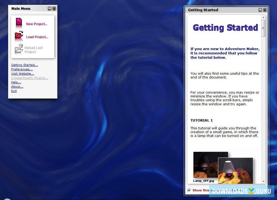Open the New Project... label
277x200 pixels.
(x=37, y=24)
